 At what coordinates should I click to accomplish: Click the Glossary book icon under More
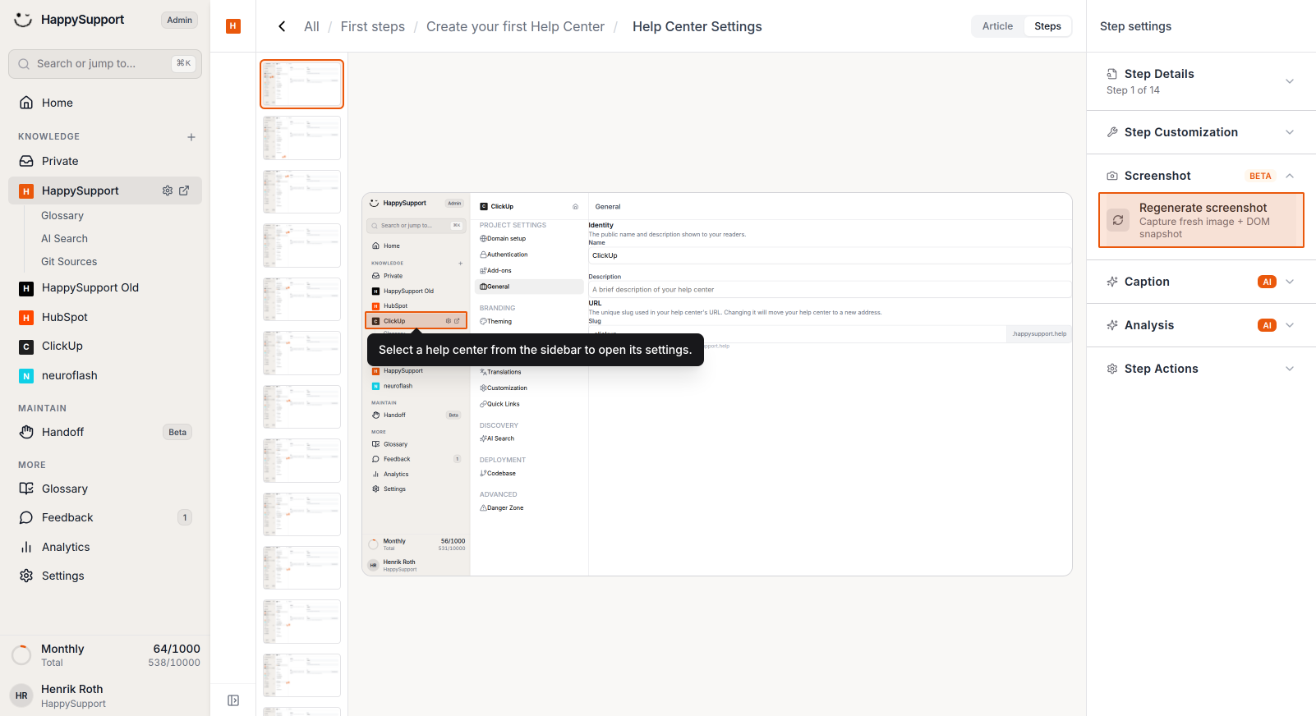tap(26, 489)
